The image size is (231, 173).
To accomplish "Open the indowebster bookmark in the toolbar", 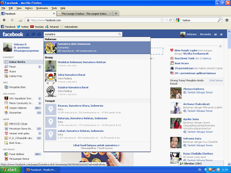I will (69, 27).
